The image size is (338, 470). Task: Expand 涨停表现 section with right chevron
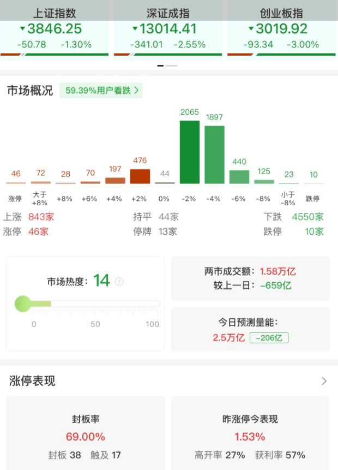pos(324,381)
